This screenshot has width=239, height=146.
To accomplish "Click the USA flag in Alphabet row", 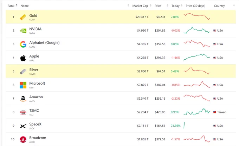I will pyautogui.click(x=215, y=44).
